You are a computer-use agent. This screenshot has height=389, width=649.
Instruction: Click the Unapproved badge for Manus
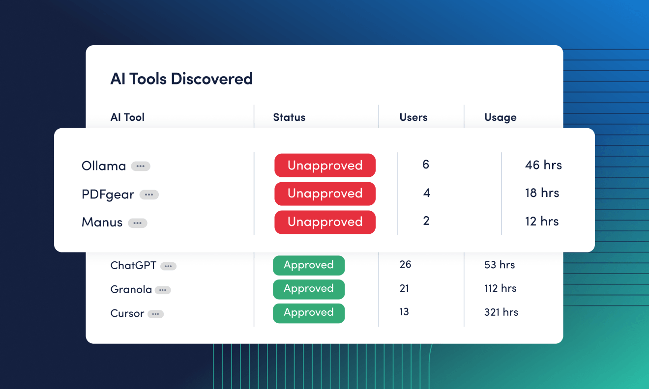coord(325,222)
